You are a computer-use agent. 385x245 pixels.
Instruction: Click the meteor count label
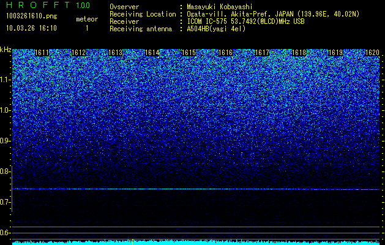tap(87, 19)
